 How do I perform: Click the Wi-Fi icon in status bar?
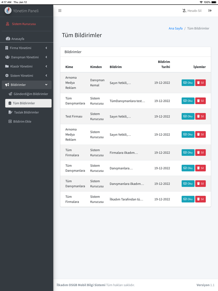(201, 2)
